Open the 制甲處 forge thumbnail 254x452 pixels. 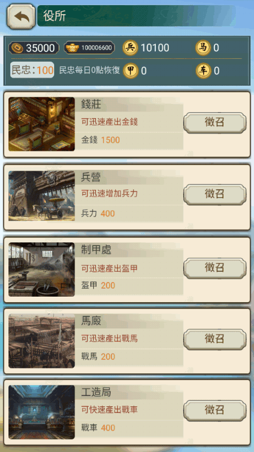(x=41, y=270)
